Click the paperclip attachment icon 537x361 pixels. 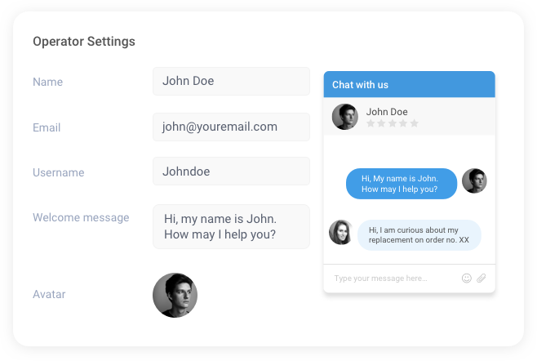(x=482, y=278)
